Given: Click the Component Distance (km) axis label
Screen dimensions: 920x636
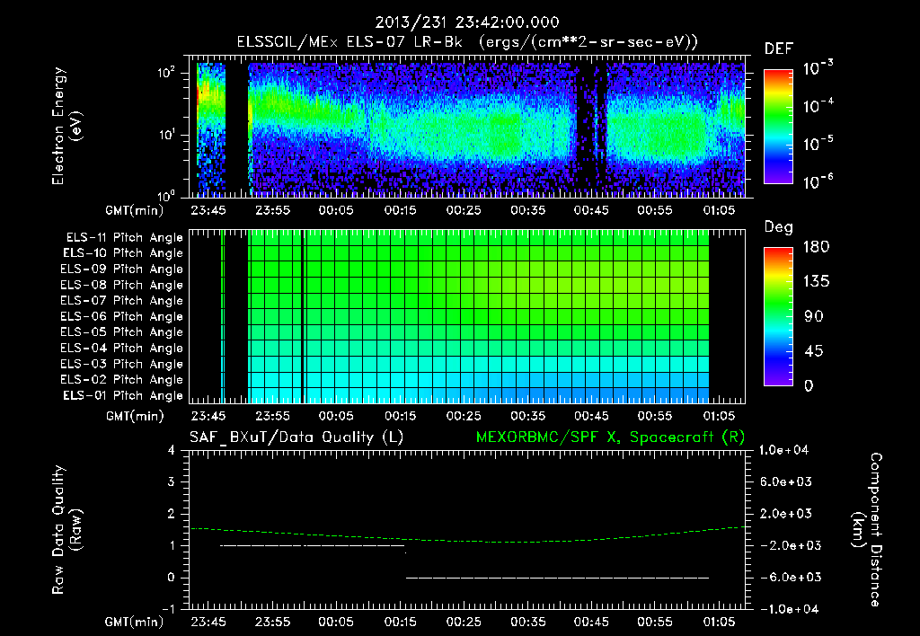Looking at the screenshot, I should coord(867,530).
